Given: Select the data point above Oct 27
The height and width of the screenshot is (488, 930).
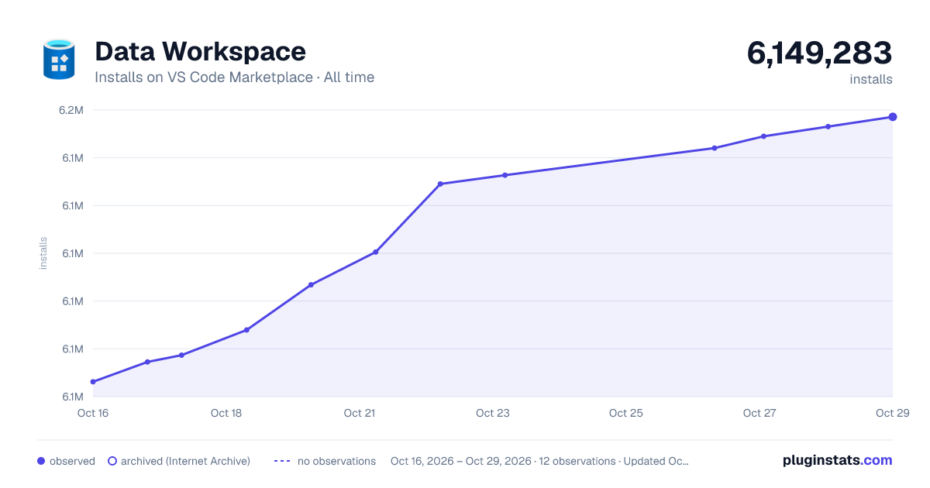Looking at the screenshot, I should point(763,136).
